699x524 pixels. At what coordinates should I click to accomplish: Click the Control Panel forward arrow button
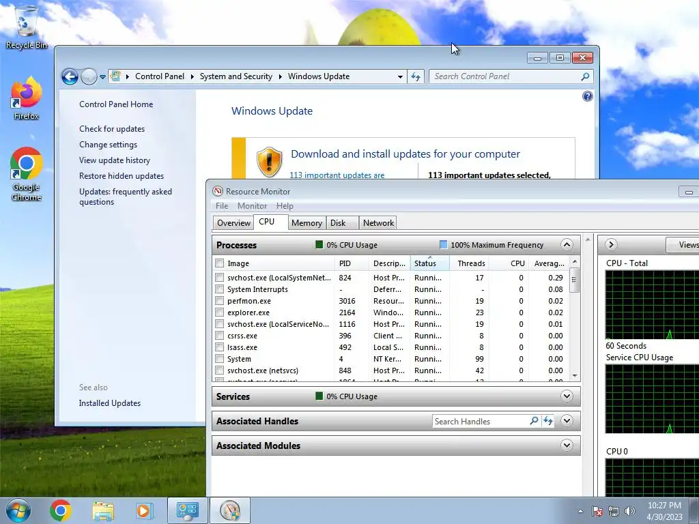(x=89, y=76)
